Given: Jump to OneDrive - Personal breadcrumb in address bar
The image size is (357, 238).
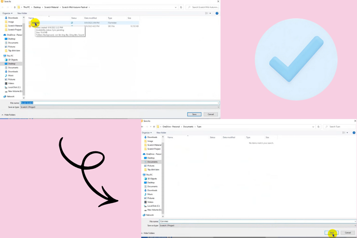Looking at the screenshot, I should tap(171, 127).
